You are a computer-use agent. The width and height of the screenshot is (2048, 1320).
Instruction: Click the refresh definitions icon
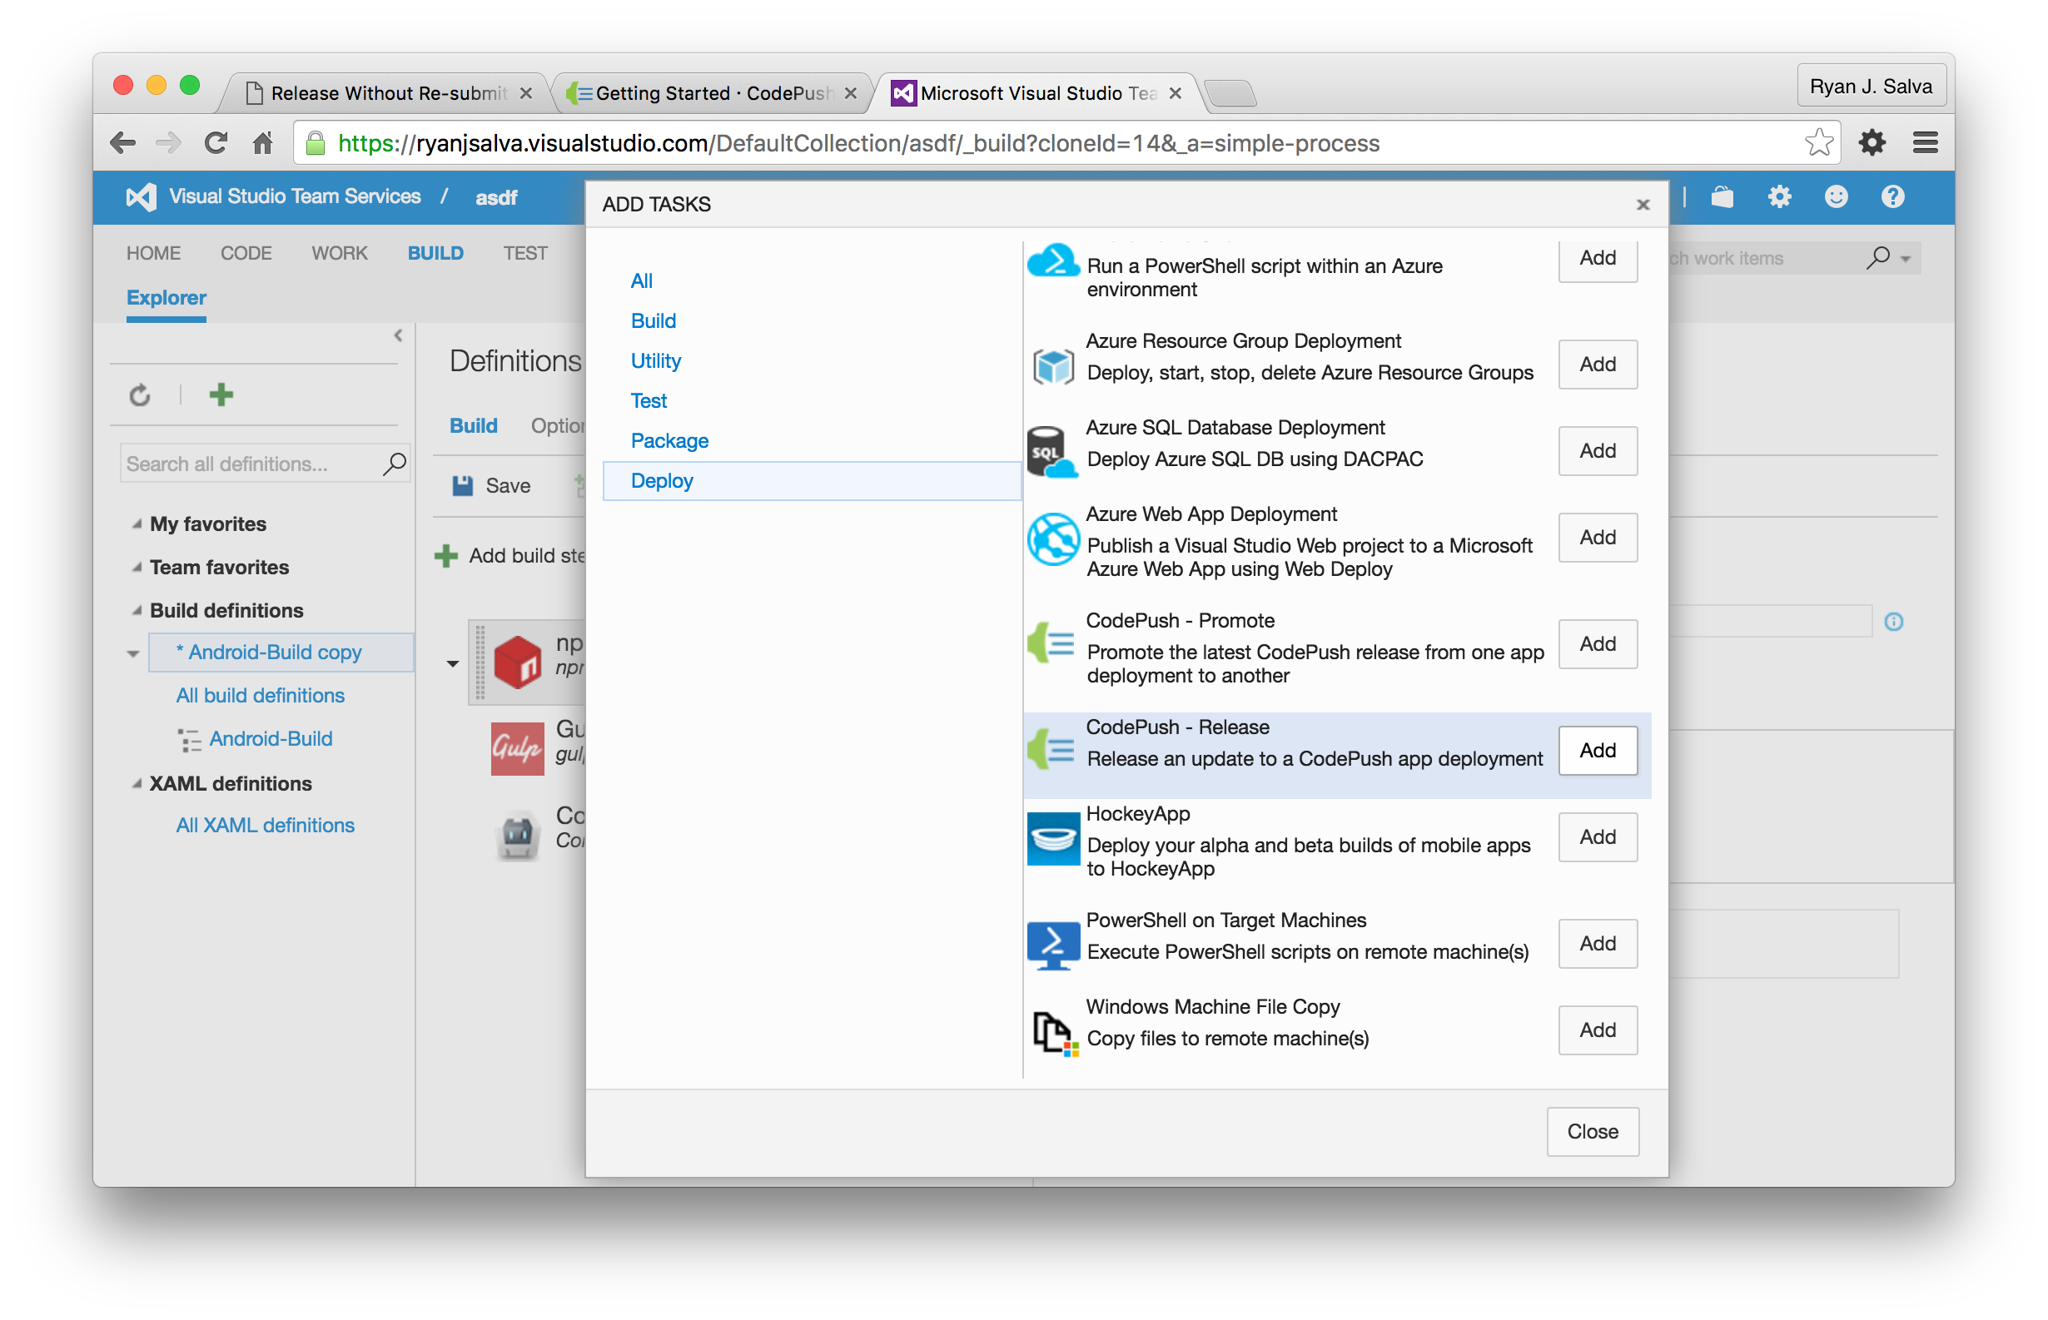point(140,395)
